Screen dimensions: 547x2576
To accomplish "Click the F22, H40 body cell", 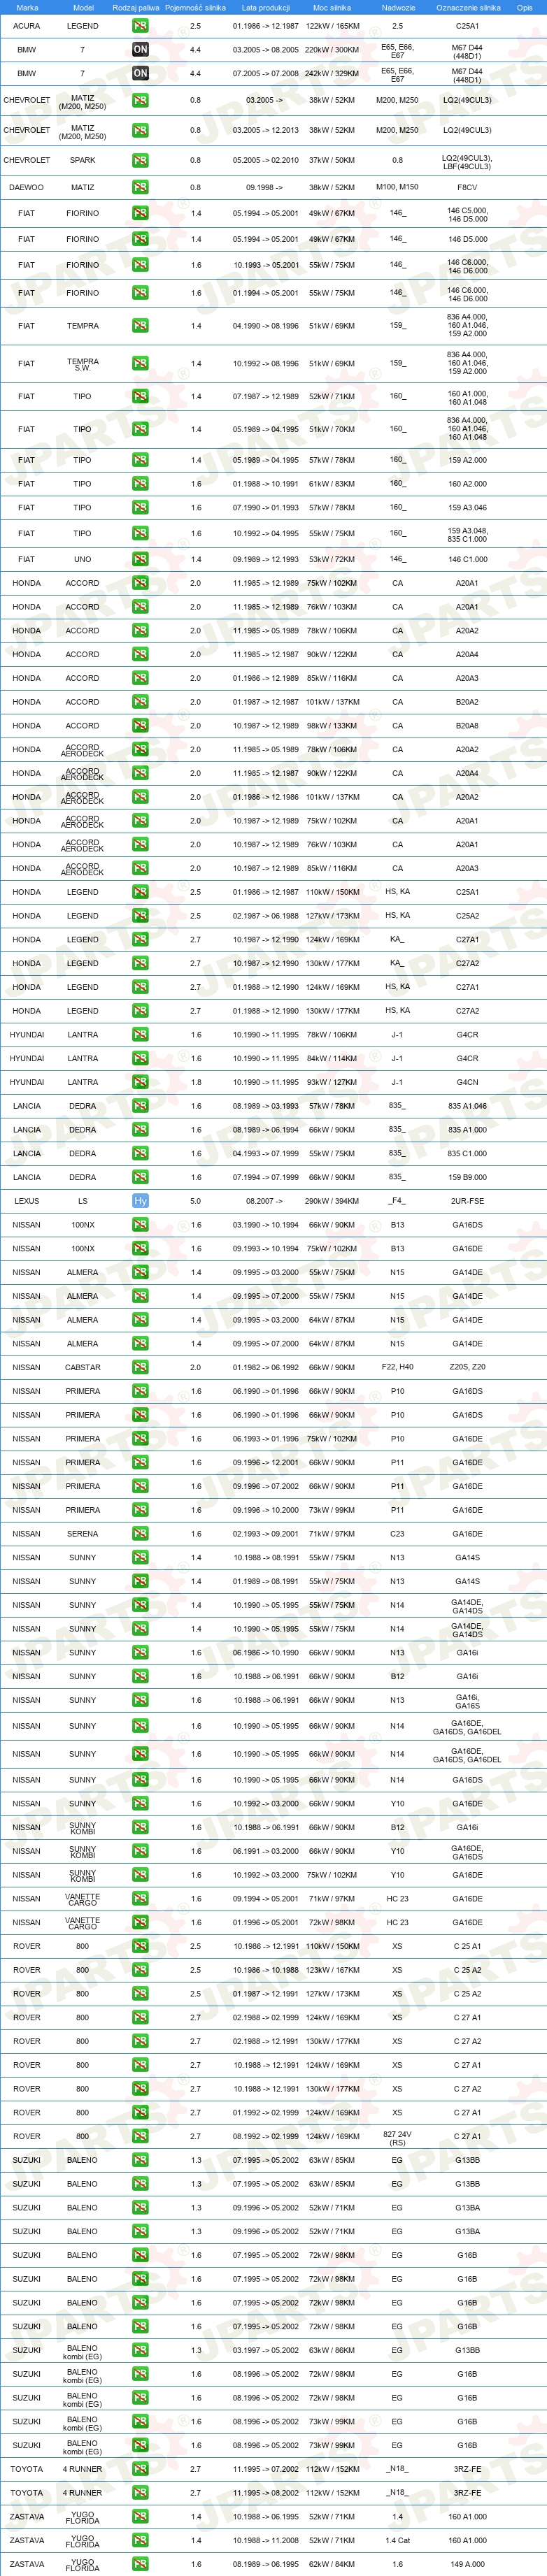I will point(398,1367).
